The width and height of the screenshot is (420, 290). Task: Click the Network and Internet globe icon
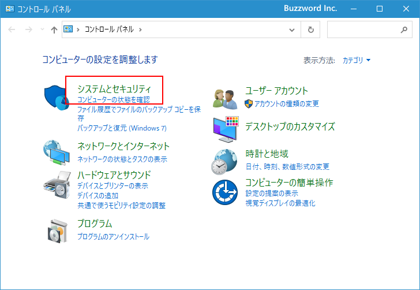pos(57,153)
